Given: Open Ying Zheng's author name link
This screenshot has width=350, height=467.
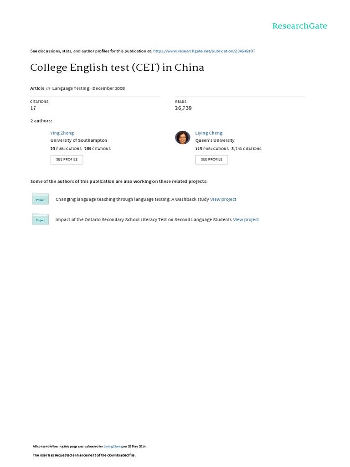Looking at the screenshot, I should click(62, 133).
